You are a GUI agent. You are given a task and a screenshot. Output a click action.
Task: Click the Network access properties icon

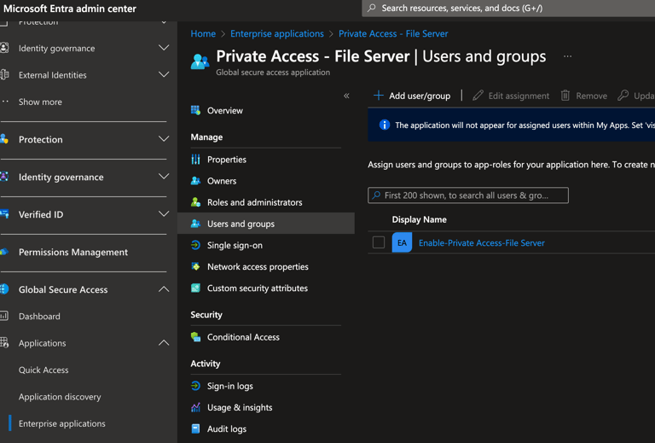pyautogui.click(x=195, y=266)
